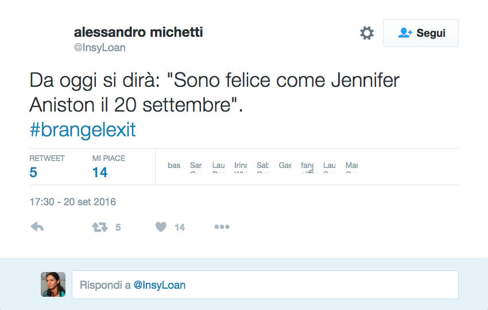Like the tweet with the heart icon
The height and width of the screenshot is (310, 488).
161,227
